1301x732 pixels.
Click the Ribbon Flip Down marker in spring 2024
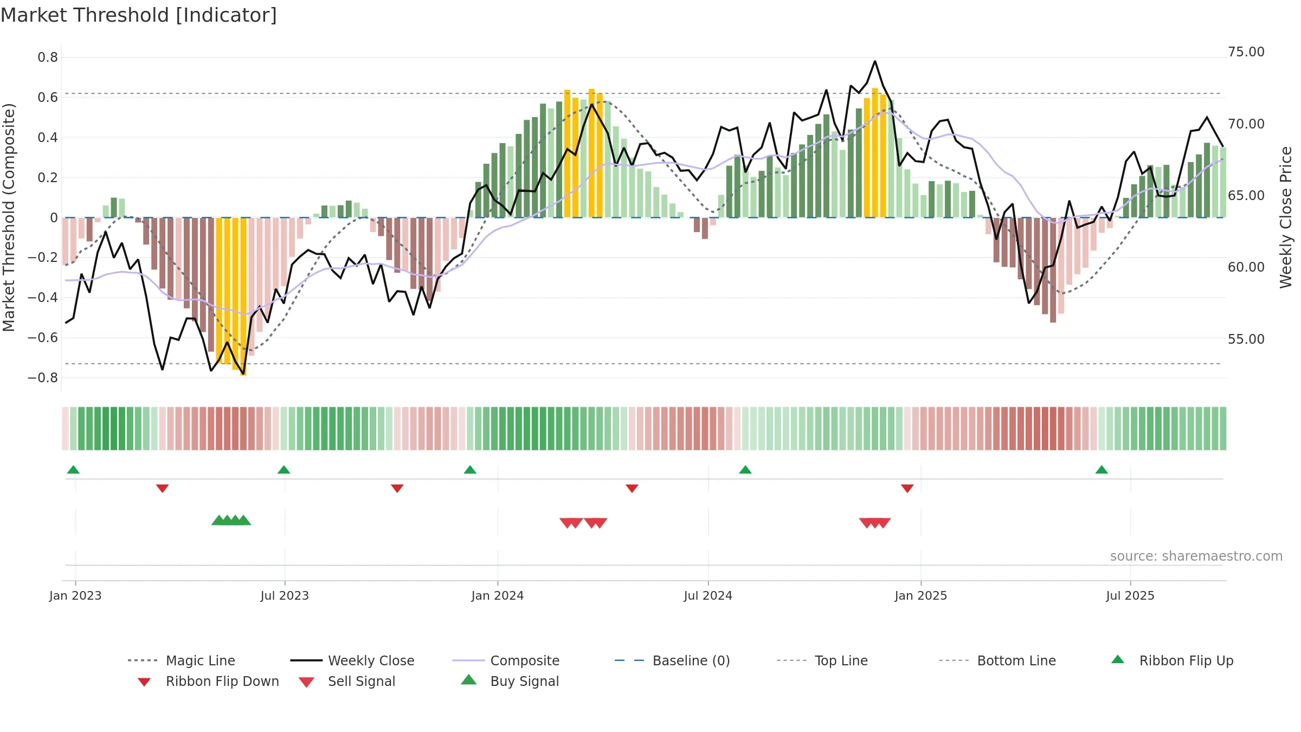click(632, 489)
